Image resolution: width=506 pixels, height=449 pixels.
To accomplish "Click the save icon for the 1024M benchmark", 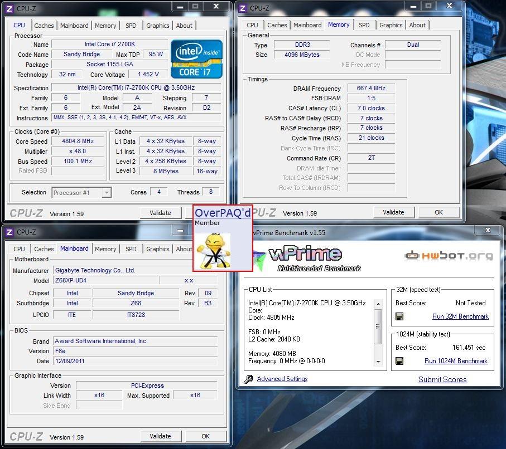I will 399,361.
